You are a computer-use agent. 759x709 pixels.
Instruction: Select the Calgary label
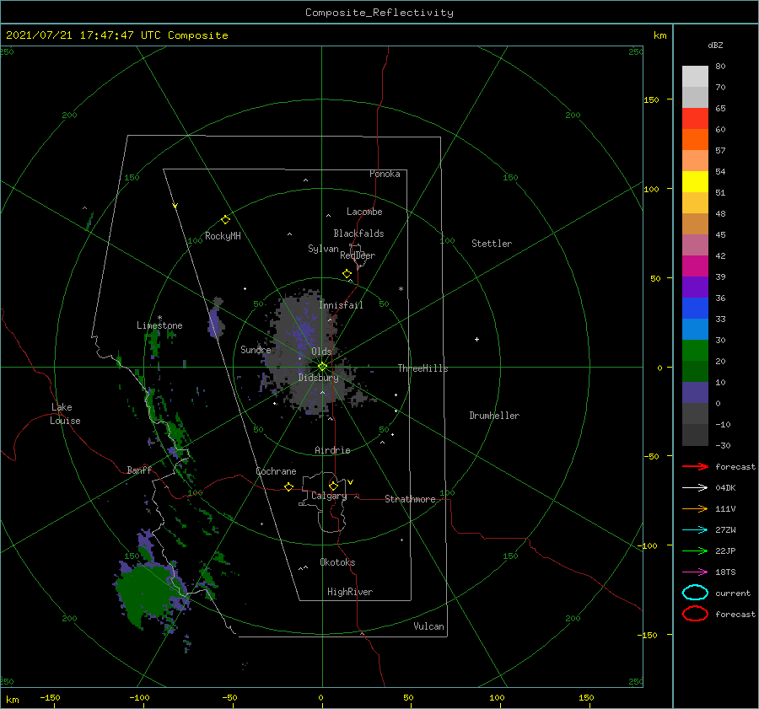pyautogui.click(x=329, y=496)
